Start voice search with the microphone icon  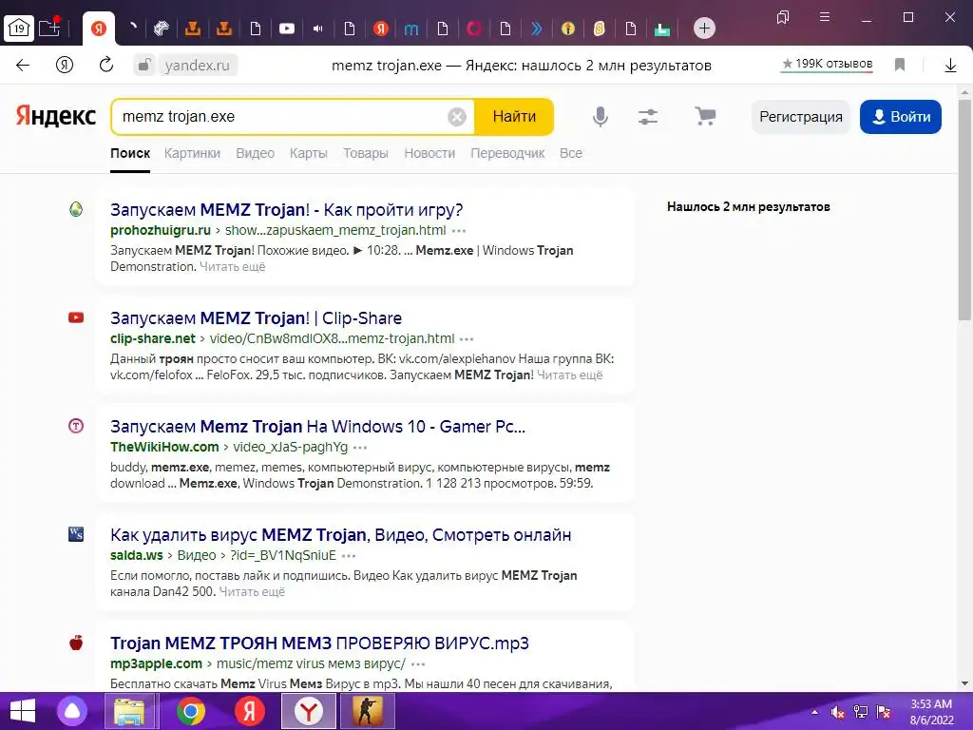point(601,117)
